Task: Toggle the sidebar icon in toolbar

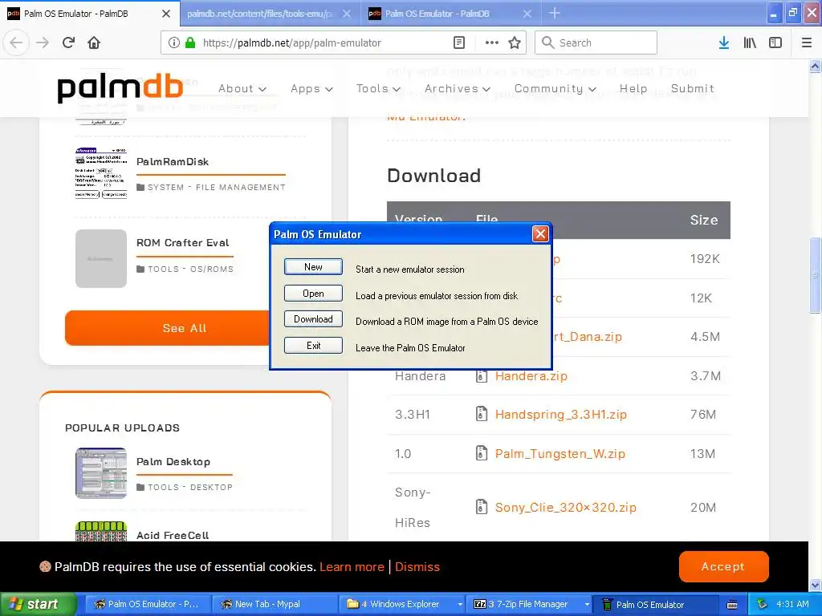Action: point(775,43)
